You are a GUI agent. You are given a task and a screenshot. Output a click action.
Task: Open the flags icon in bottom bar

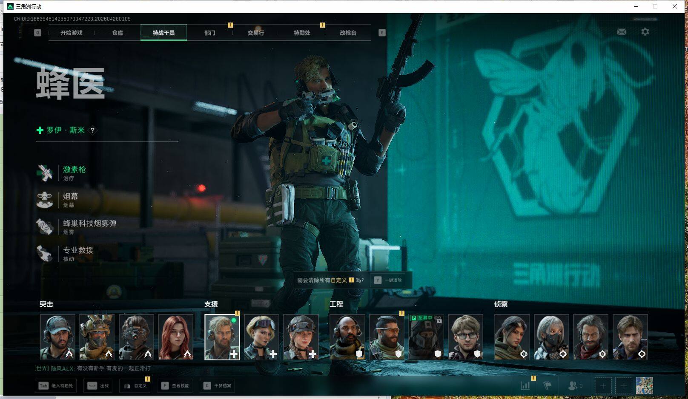click(548, 386)
